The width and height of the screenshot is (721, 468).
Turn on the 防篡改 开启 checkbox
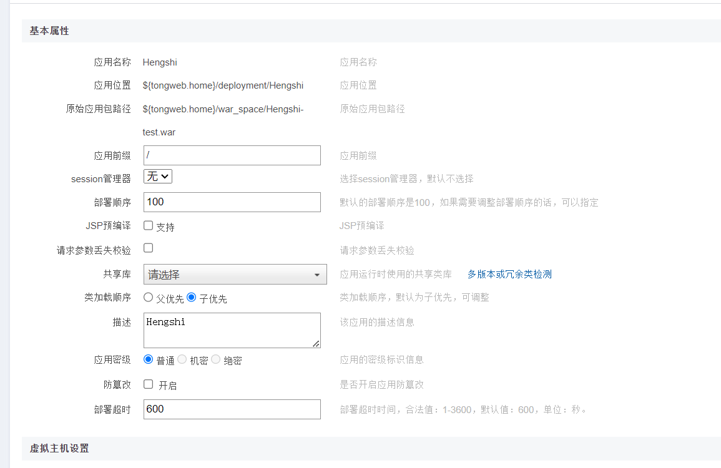pos(149,384)
